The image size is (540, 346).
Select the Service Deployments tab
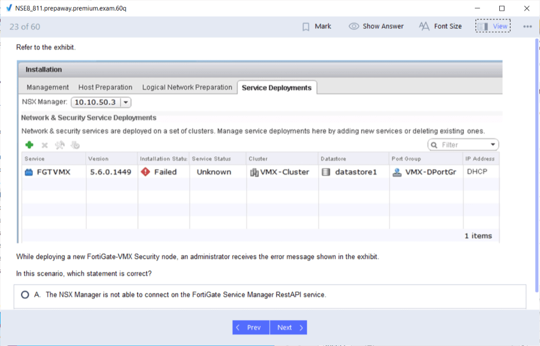pyautogui.click(x=277, y=88)
